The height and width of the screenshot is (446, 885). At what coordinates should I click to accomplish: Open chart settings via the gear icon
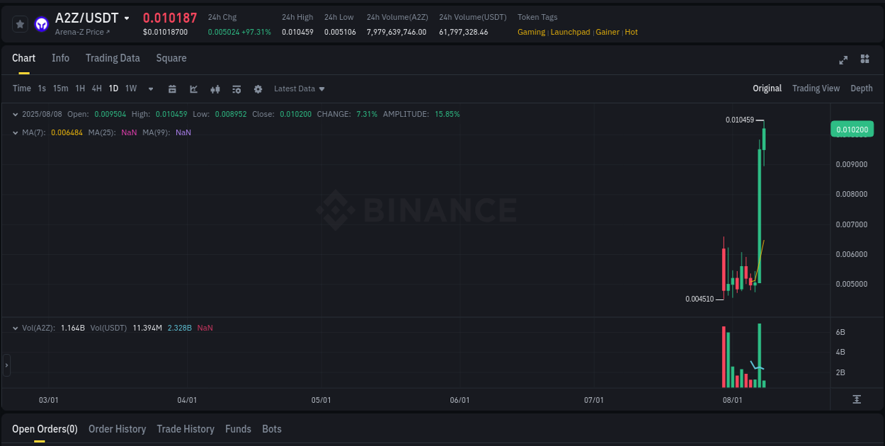pyautogui.click(x=258, y=88)
